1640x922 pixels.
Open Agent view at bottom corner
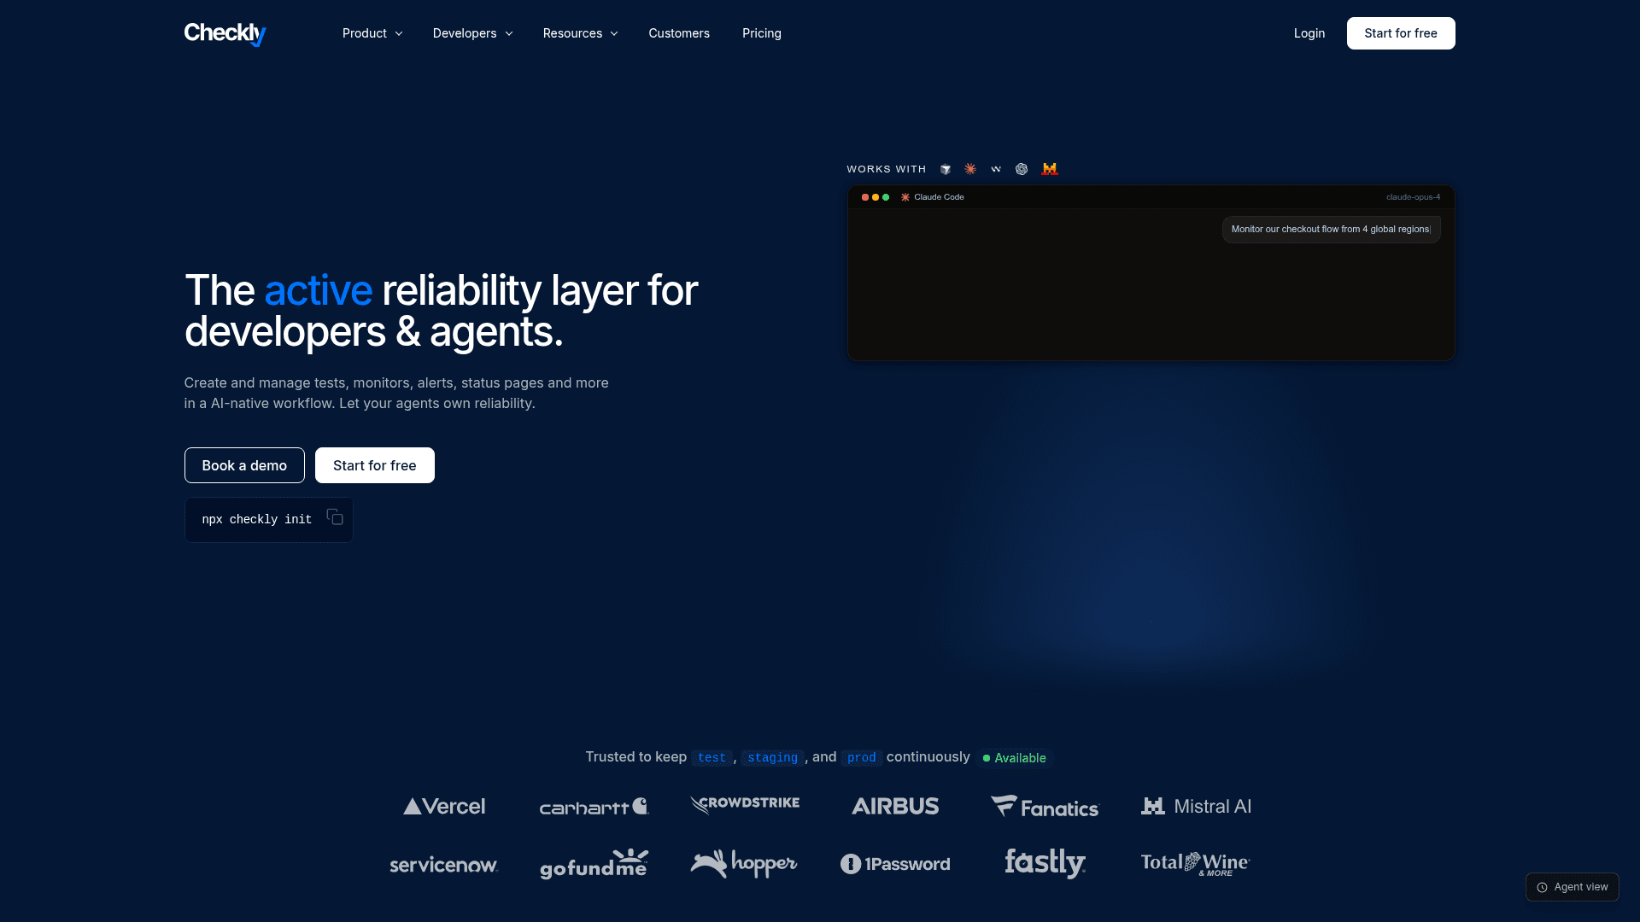pyautogui.click(x=1572, y=887)
